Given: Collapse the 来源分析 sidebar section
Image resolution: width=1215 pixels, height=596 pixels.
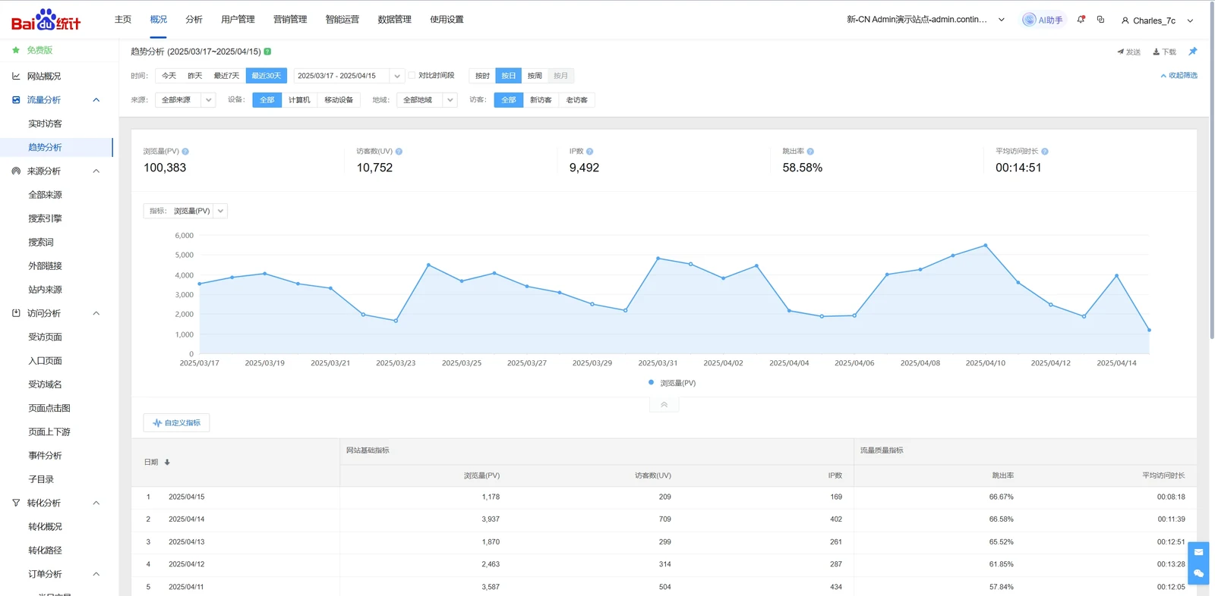Looking at the screenshot, I should point(96,171).
